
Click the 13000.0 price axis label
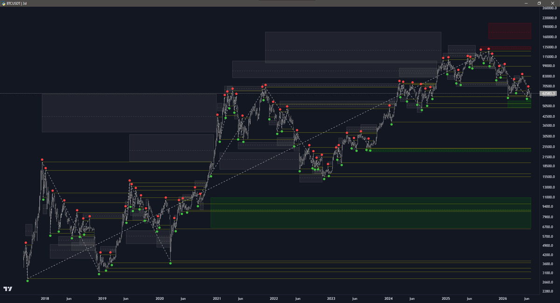(549, 187)
